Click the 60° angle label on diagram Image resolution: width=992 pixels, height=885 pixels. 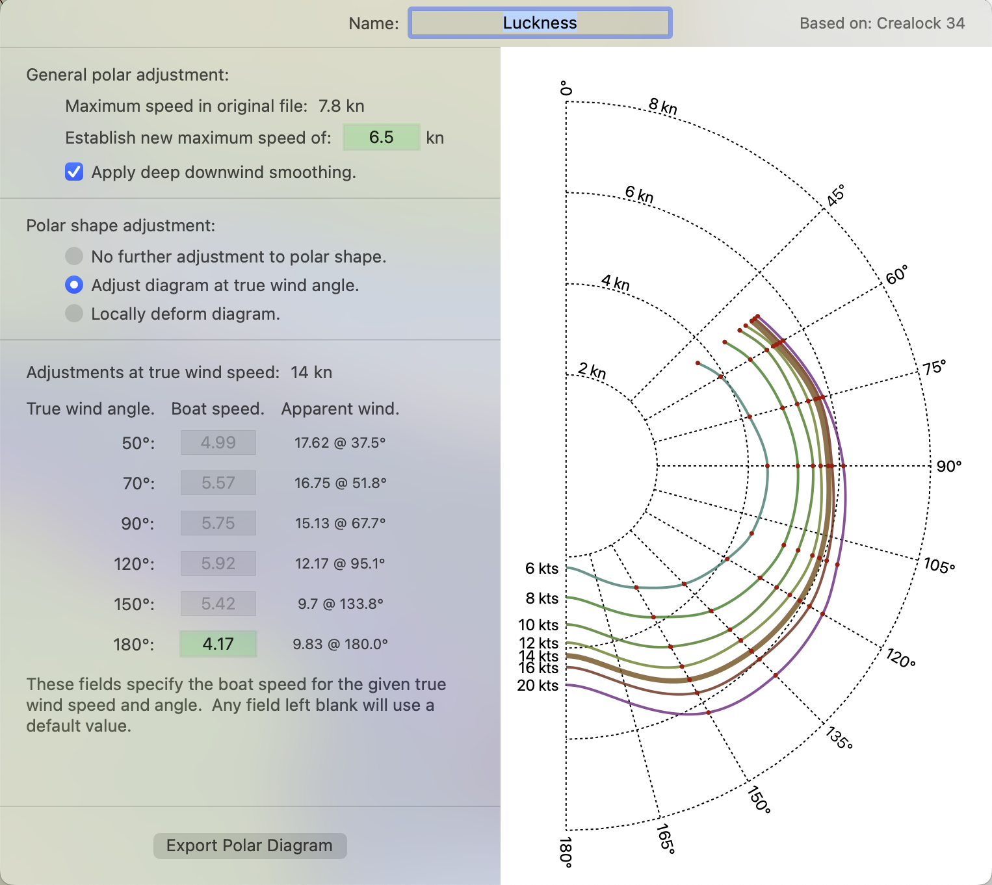pyautogui.click(x=896, y=275)
